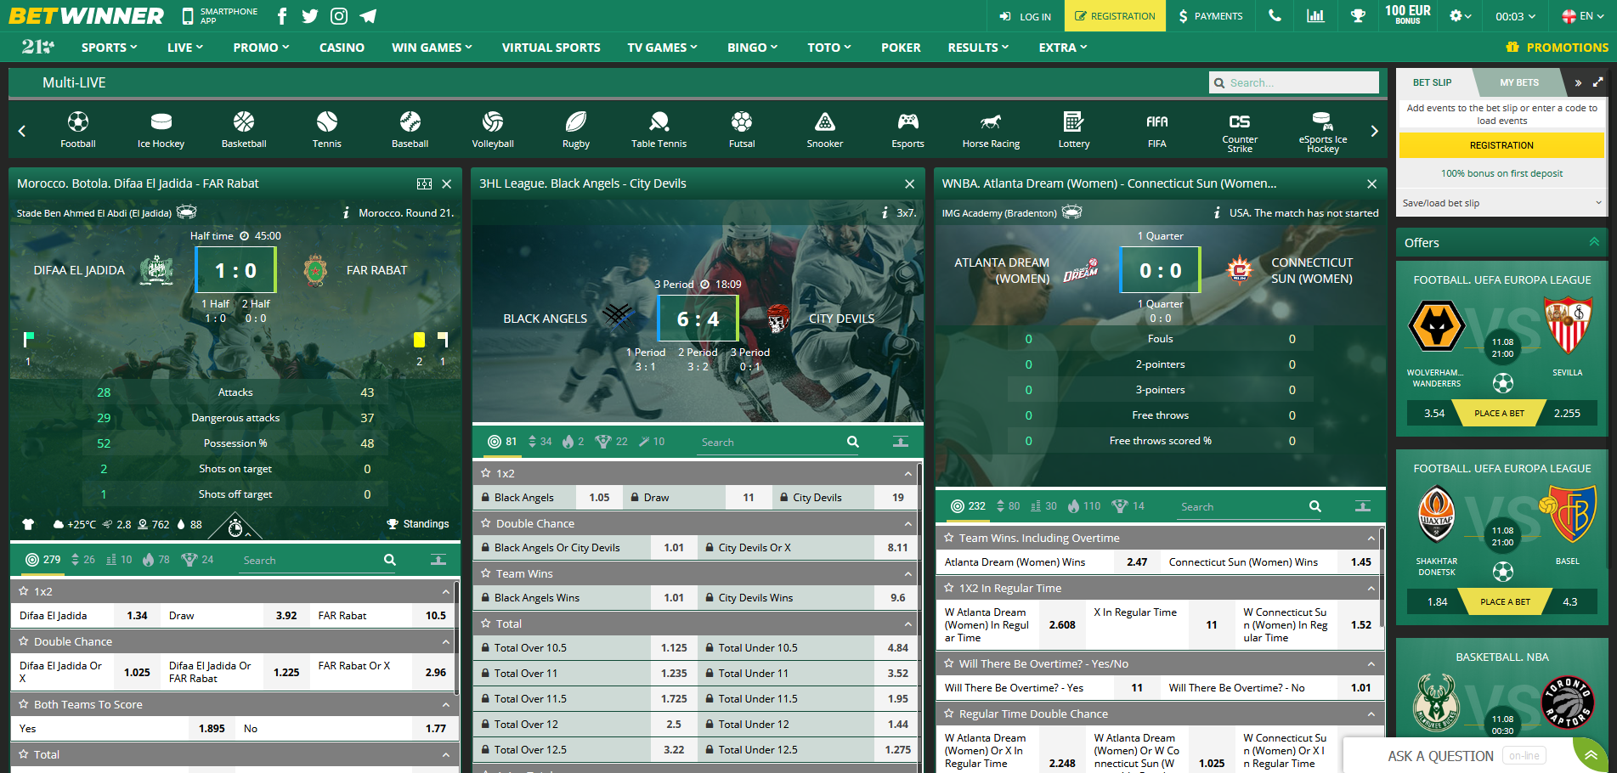Favorite Team Wins Including Overtime market

(949, 538)
